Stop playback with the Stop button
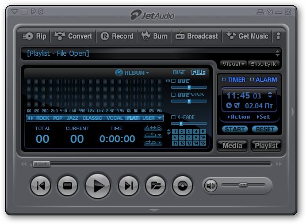 click(x=67, y=186)
